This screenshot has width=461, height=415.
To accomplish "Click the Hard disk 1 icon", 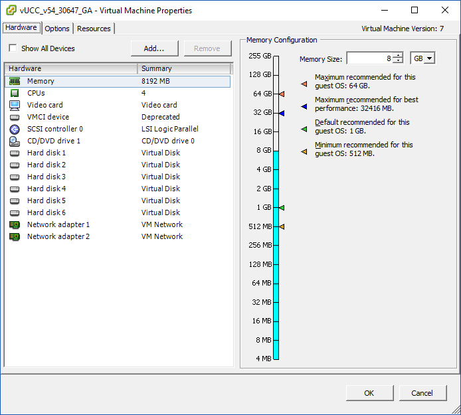I will coord(15,153).
